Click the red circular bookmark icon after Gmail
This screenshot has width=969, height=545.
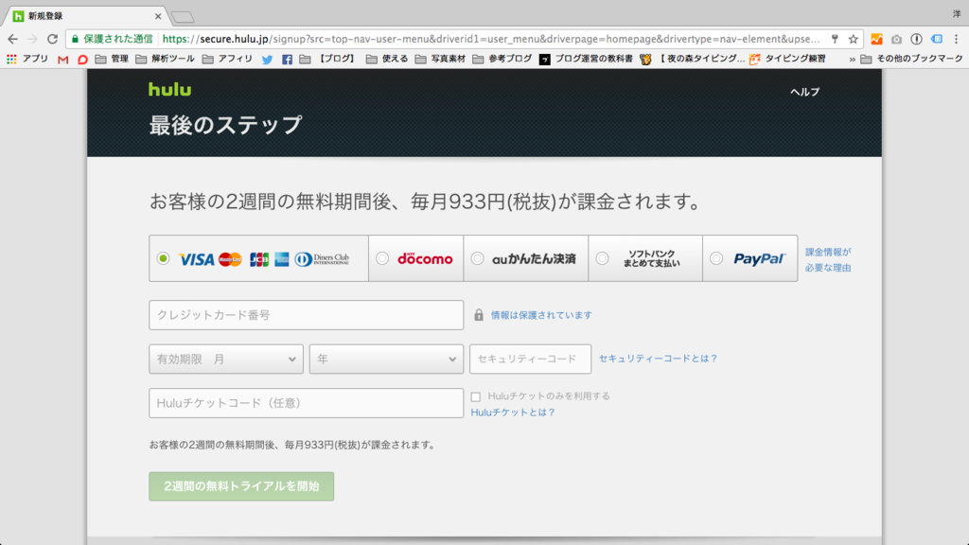(82, 60)
